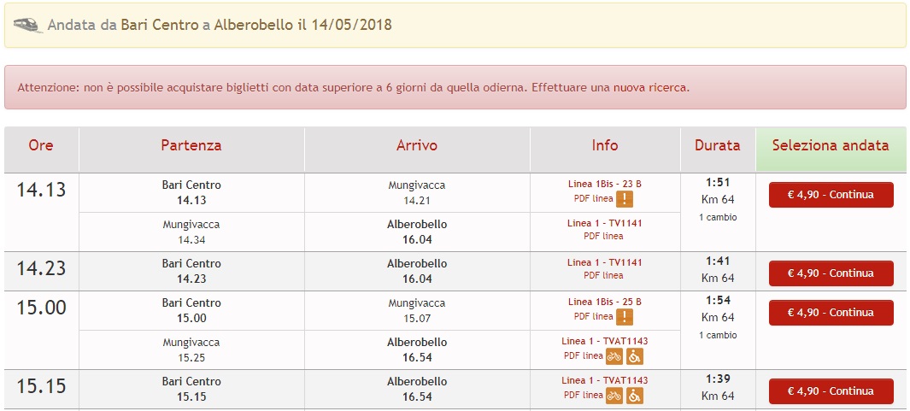
Task: Click the Durata column header
Action: coord(718,146)
